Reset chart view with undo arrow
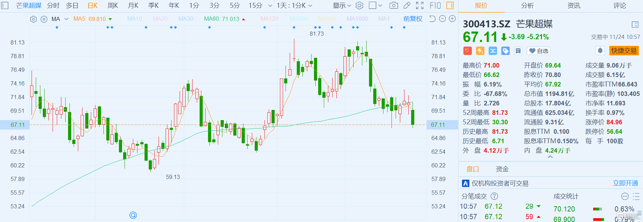Screen dimensions: 643x222 (x=433, y=19)
